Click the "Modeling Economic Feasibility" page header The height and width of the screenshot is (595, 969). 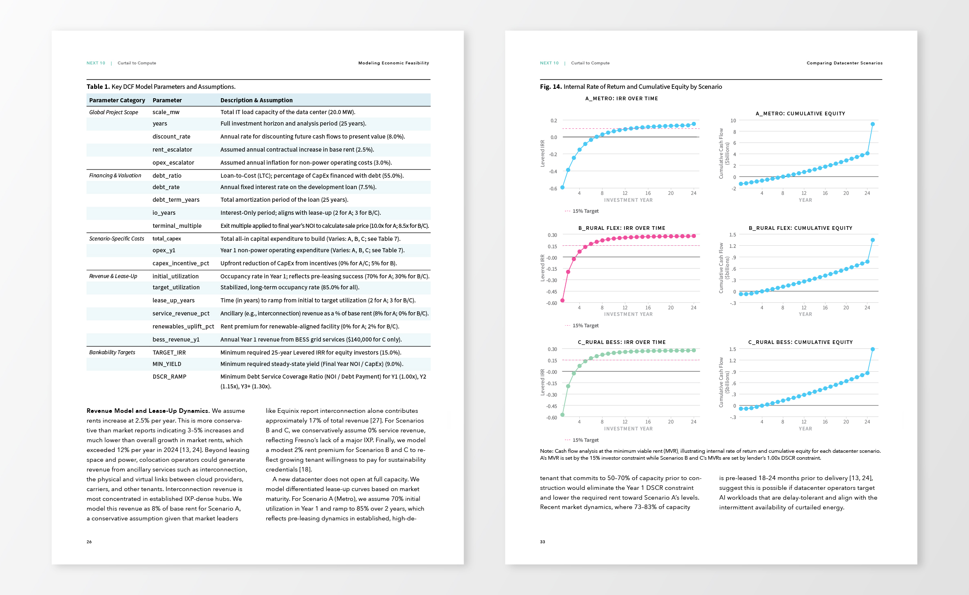pos(393,63)
